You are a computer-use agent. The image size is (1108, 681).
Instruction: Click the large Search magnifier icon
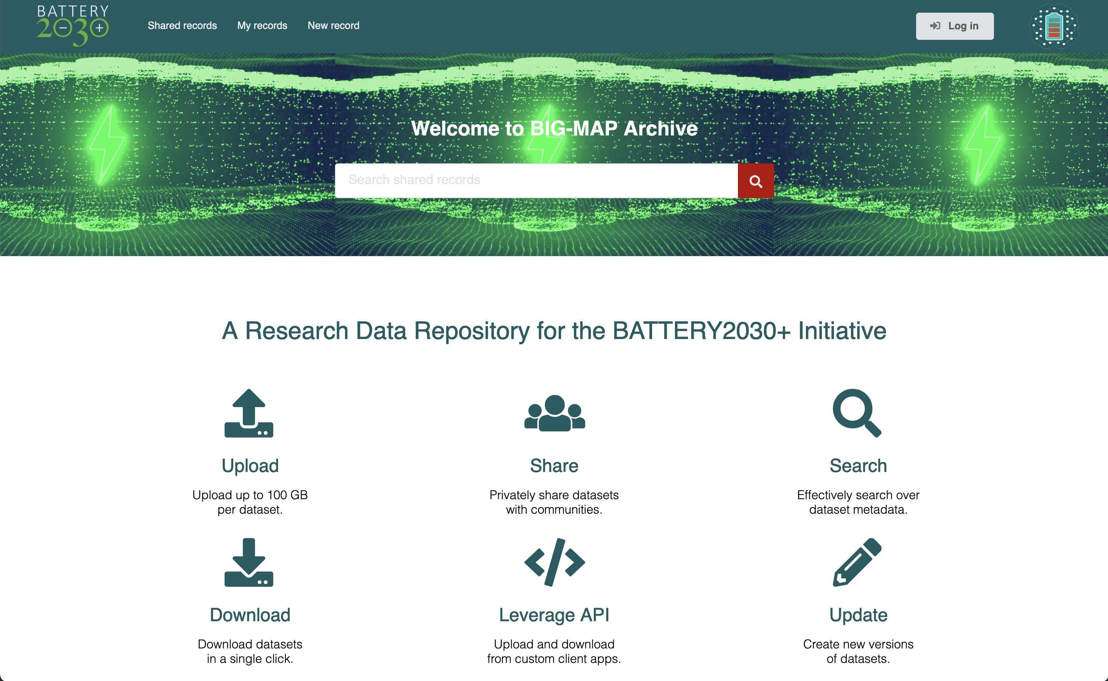(857, 413)
